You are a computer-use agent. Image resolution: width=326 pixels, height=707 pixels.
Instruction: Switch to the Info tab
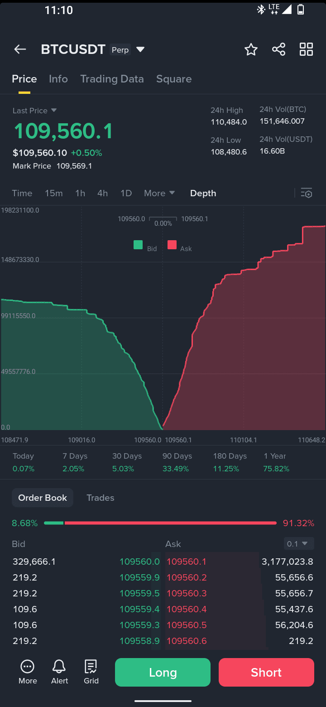point(58,79)
